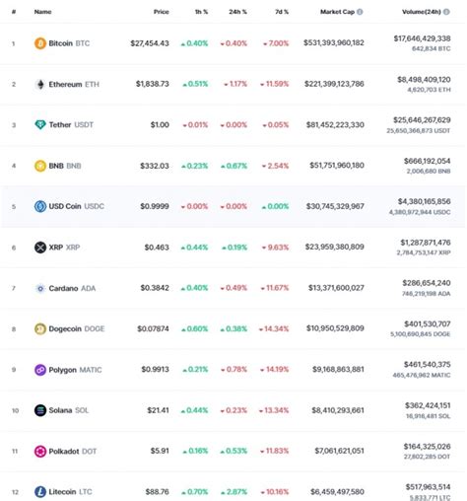Open the Cardano ADA coin link
Viewport: 467px width, 501px height.
[72, 288]
